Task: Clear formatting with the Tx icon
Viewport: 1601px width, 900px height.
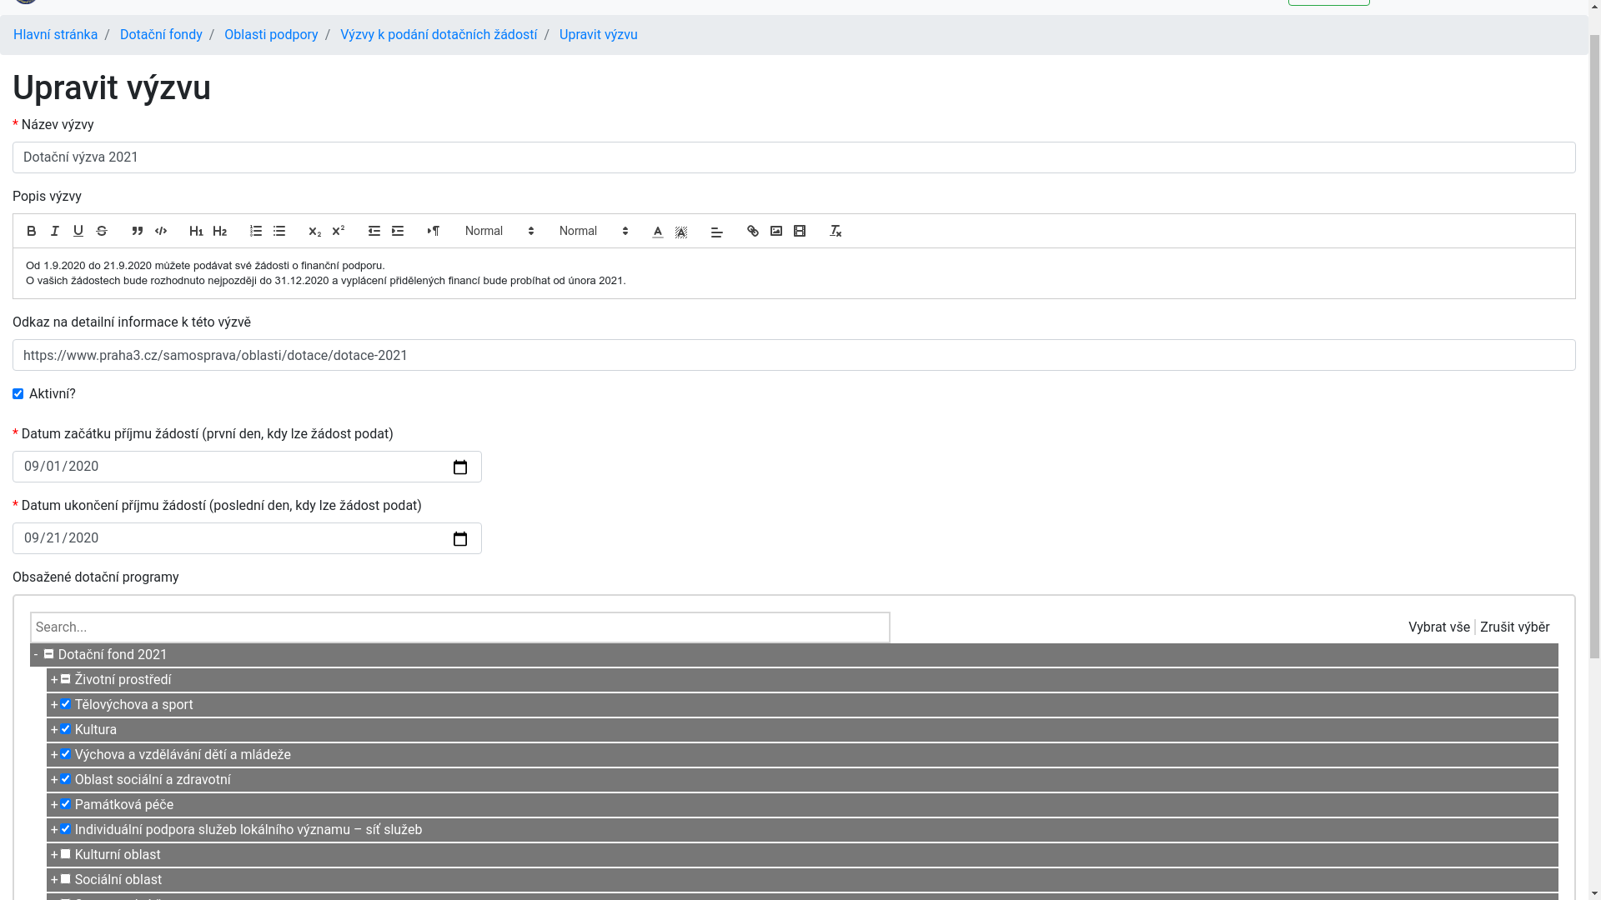Action: [x=836, y=232]
